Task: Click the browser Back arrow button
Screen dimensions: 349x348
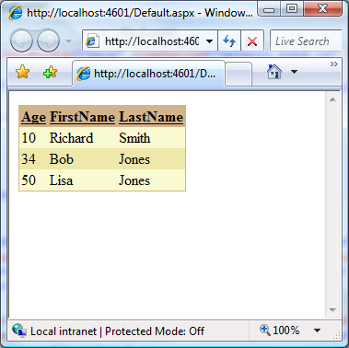Action: (21, 41)
